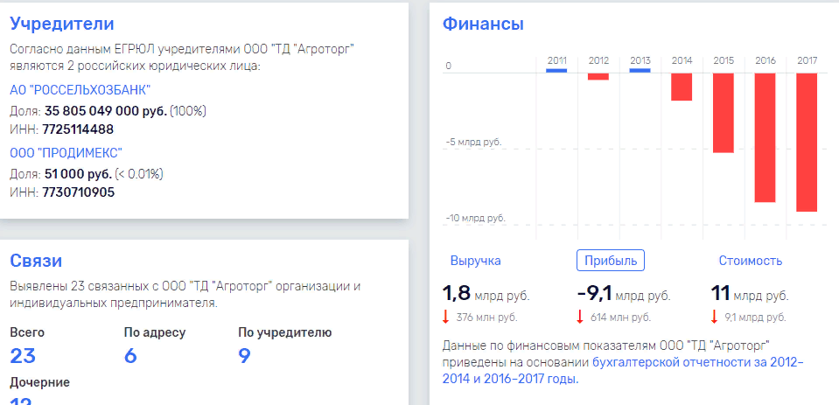This screenshot has height=405, width=839.
Task: Click the -10 млрд руб. axis label
Action: [x=475, y=219]
